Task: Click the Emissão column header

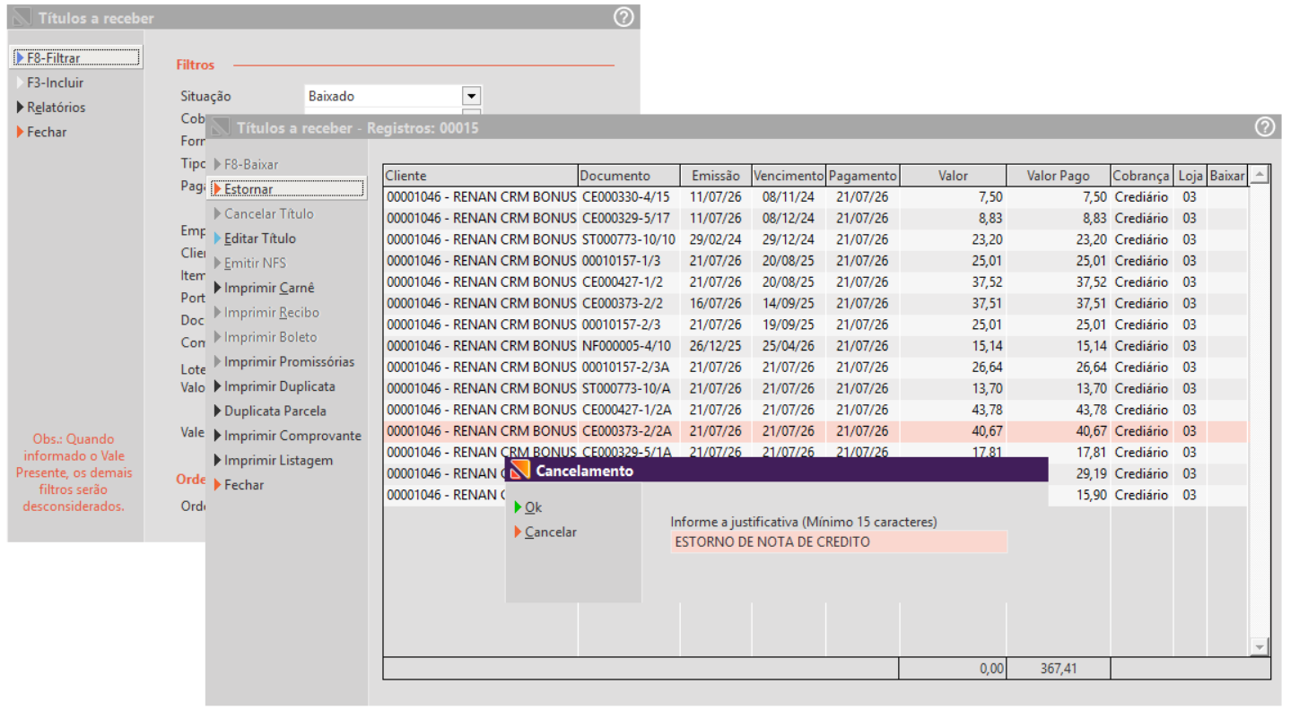Action: click(x=715, y=176)
